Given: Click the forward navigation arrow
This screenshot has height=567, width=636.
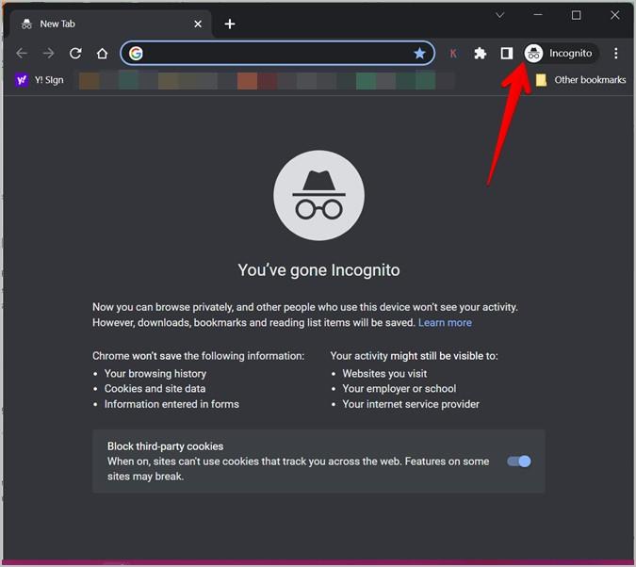Looking at the screenshot, I should pos(49,53).
